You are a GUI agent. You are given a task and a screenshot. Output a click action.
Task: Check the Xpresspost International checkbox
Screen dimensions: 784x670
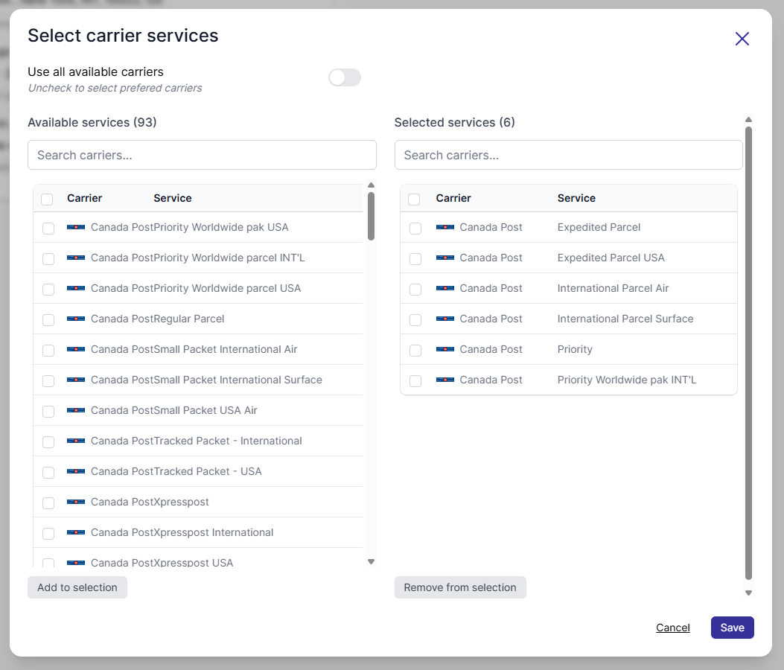48,533
